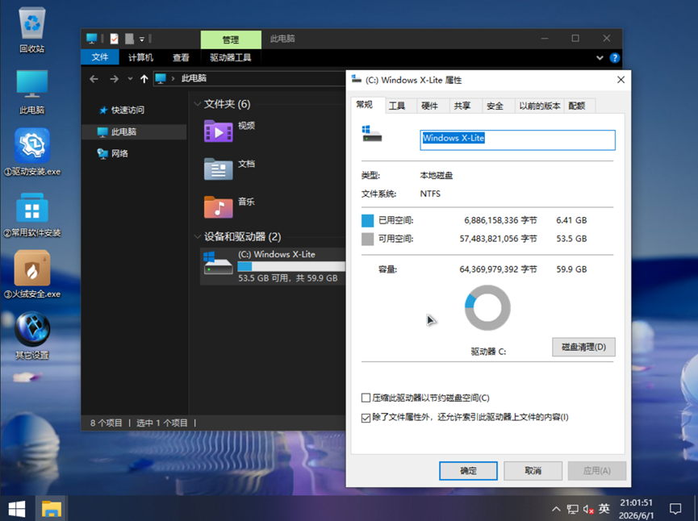Click 此电脑 in the address bar

(x=194, y=78)
